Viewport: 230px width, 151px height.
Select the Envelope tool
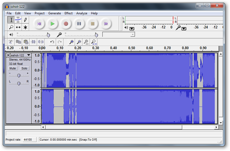coord(18,20)
